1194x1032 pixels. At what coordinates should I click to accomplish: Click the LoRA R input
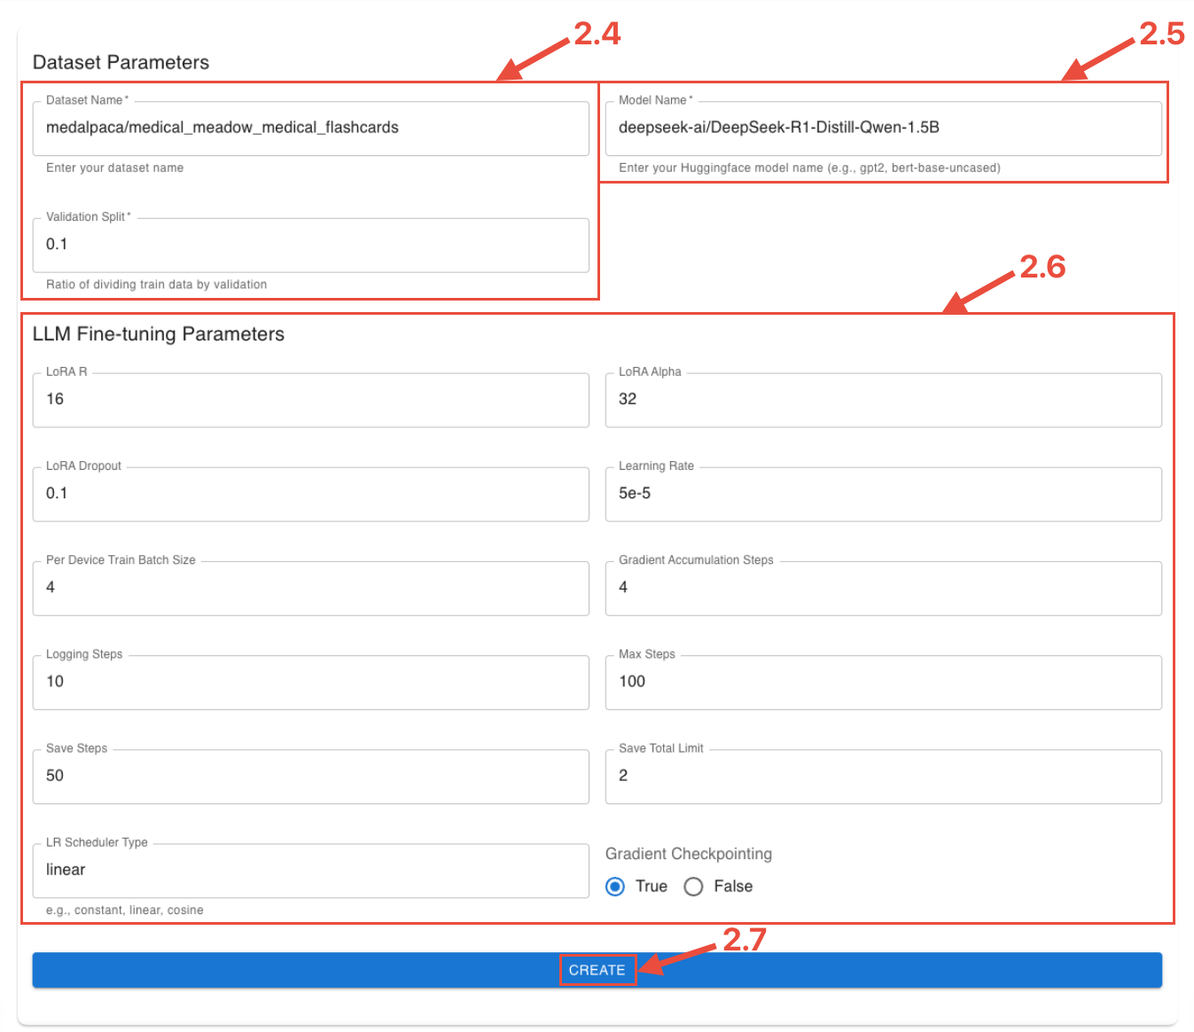click(x=310, y=400)
